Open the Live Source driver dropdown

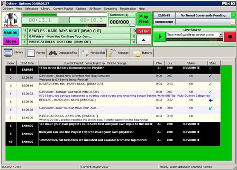[221, 34]
